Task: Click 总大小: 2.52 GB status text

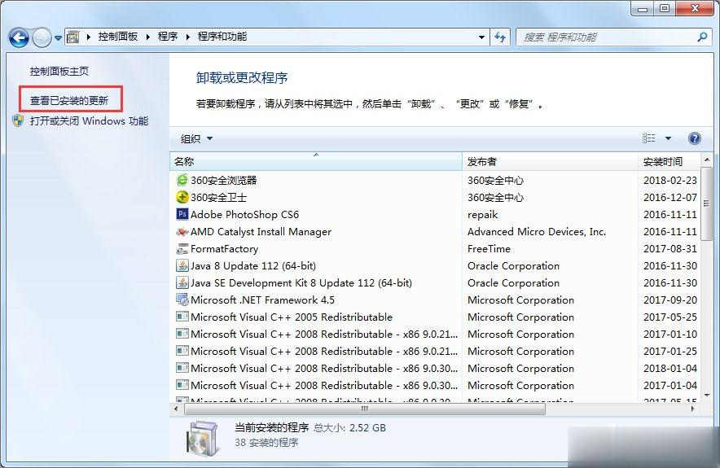Action: (349, 428)
